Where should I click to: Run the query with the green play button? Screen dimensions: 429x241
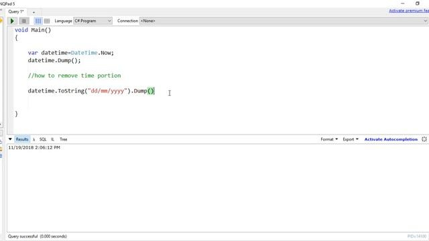pos(12,21)
